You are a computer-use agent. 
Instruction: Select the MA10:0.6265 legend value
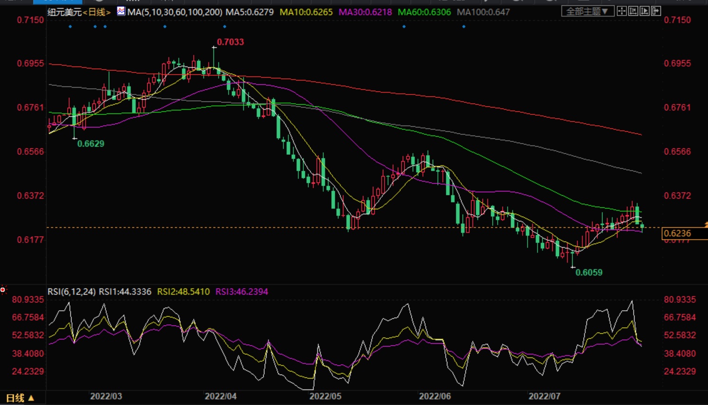(x=306, y=12)
